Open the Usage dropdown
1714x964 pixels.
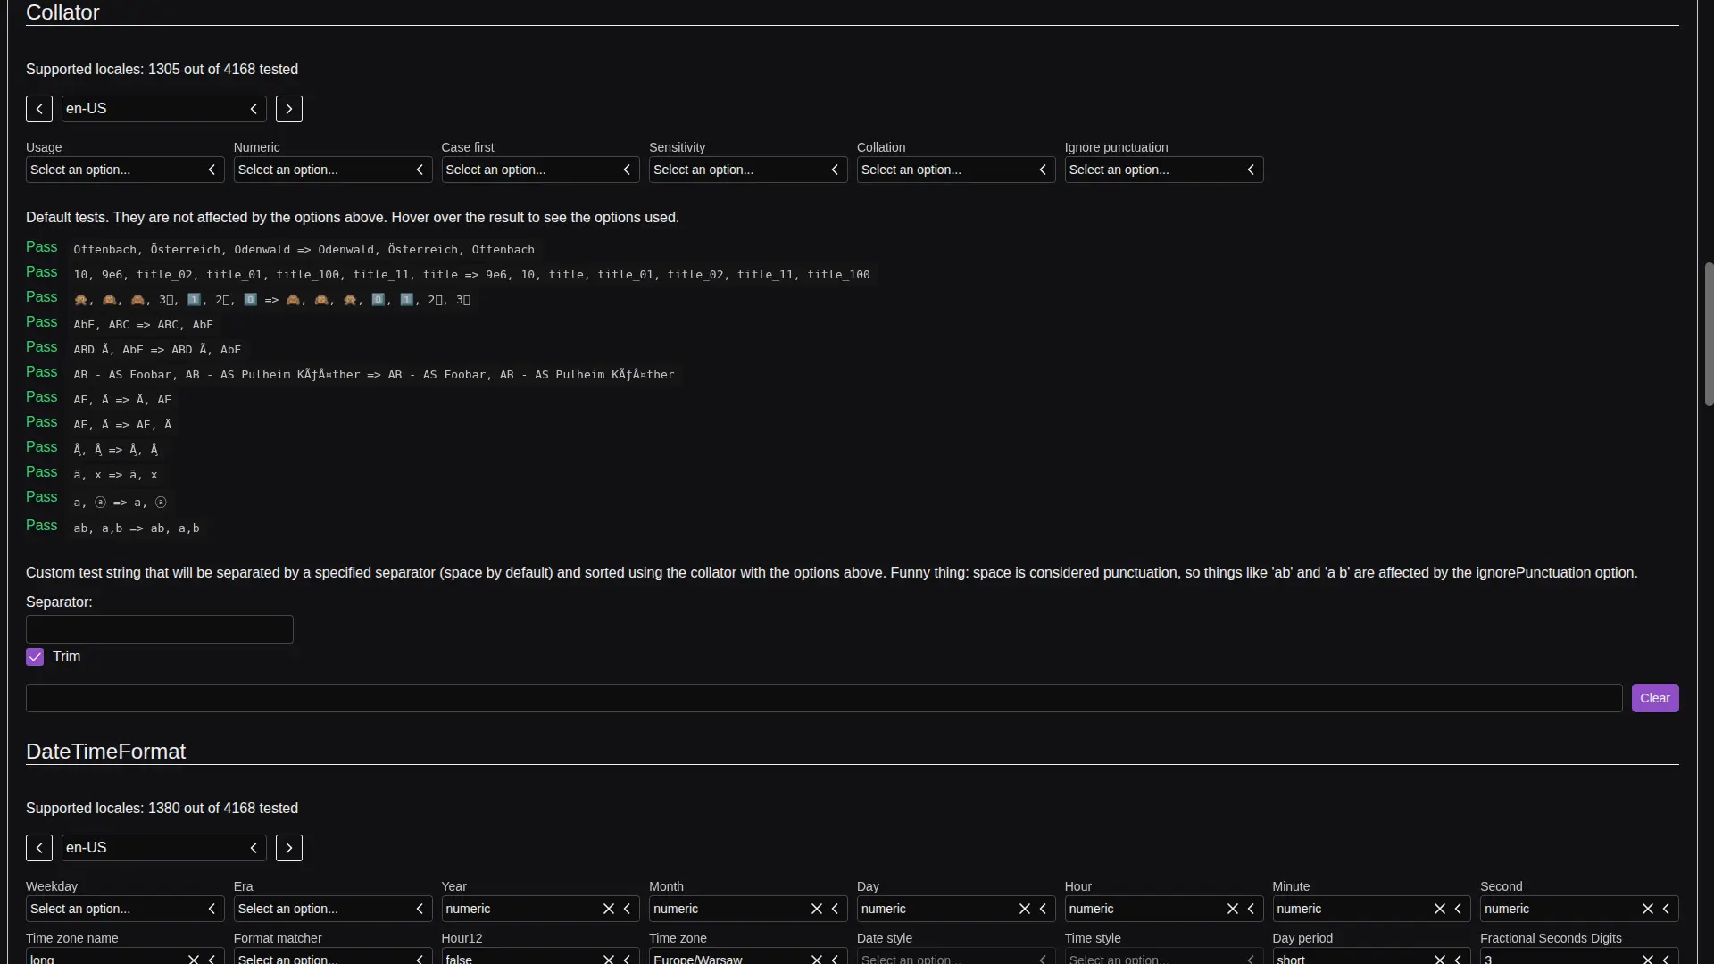coord(125,170)
